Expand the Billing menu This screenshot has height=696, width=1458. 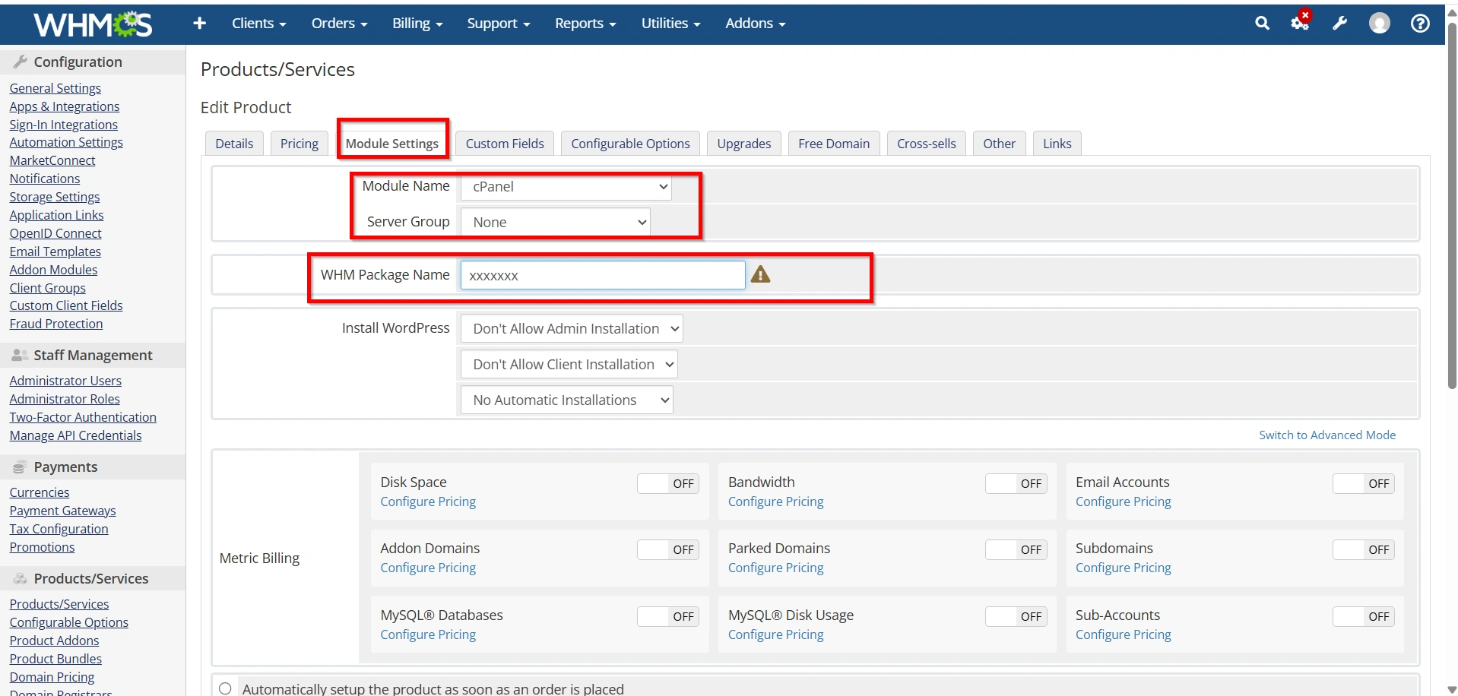point(417,24)
